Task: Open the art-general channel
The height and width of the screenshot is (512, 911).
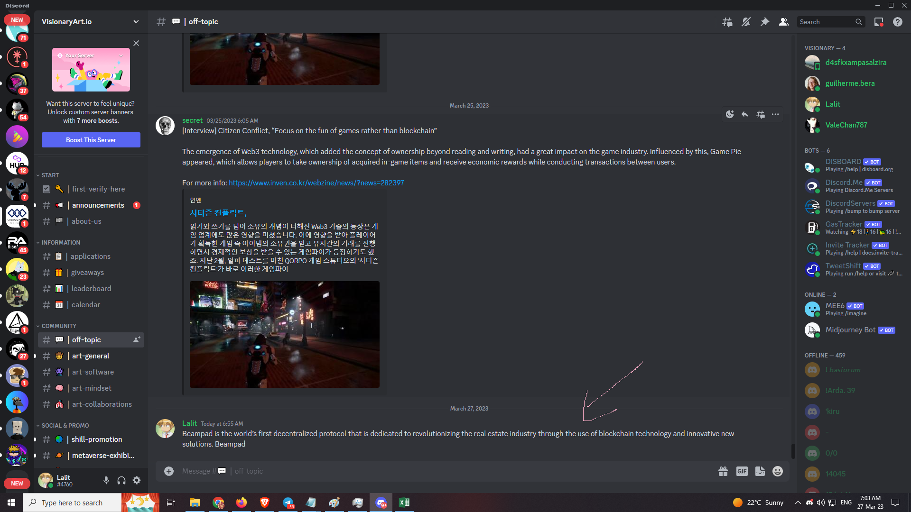Action: point(91,356)
